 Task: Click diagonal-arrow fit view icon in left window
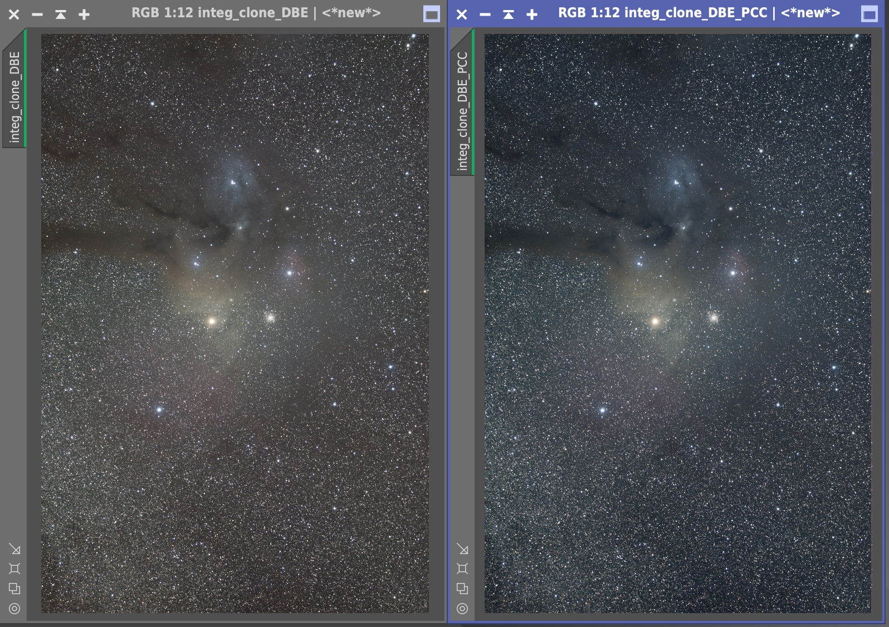click(14, 550)
